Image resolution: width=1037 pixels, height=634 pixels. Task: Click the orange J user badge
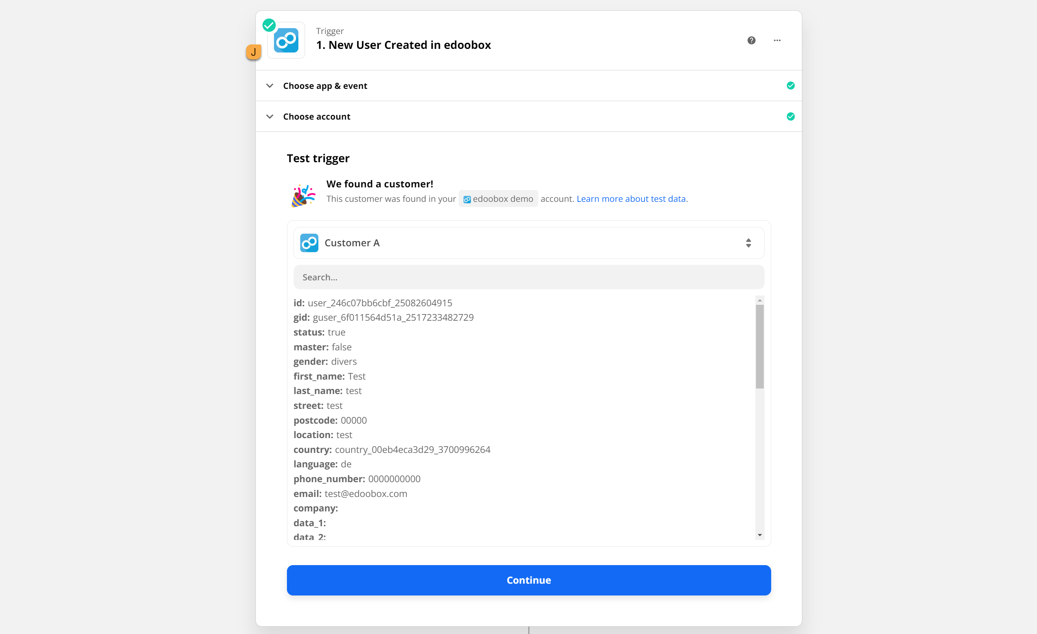point(253,52)
